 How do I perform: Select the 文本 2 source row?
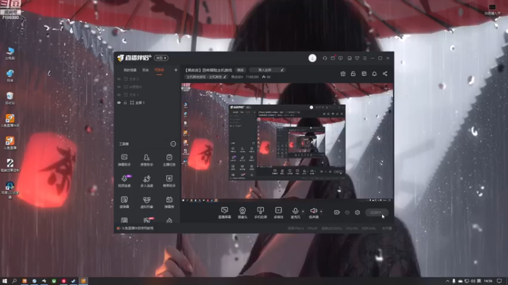pos(147,79)
